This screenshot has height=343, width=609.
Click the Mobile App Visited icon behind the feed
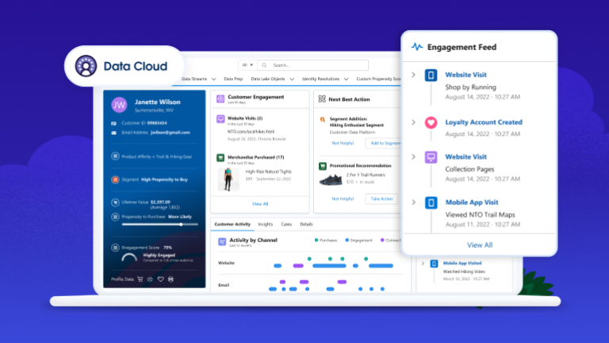tap(434, 264)
